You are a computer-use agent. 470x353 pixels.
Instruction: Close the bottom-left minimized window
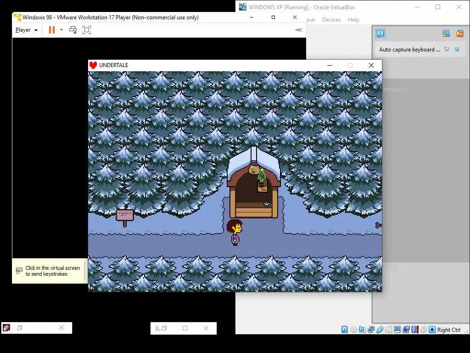[x=62, y=328]
